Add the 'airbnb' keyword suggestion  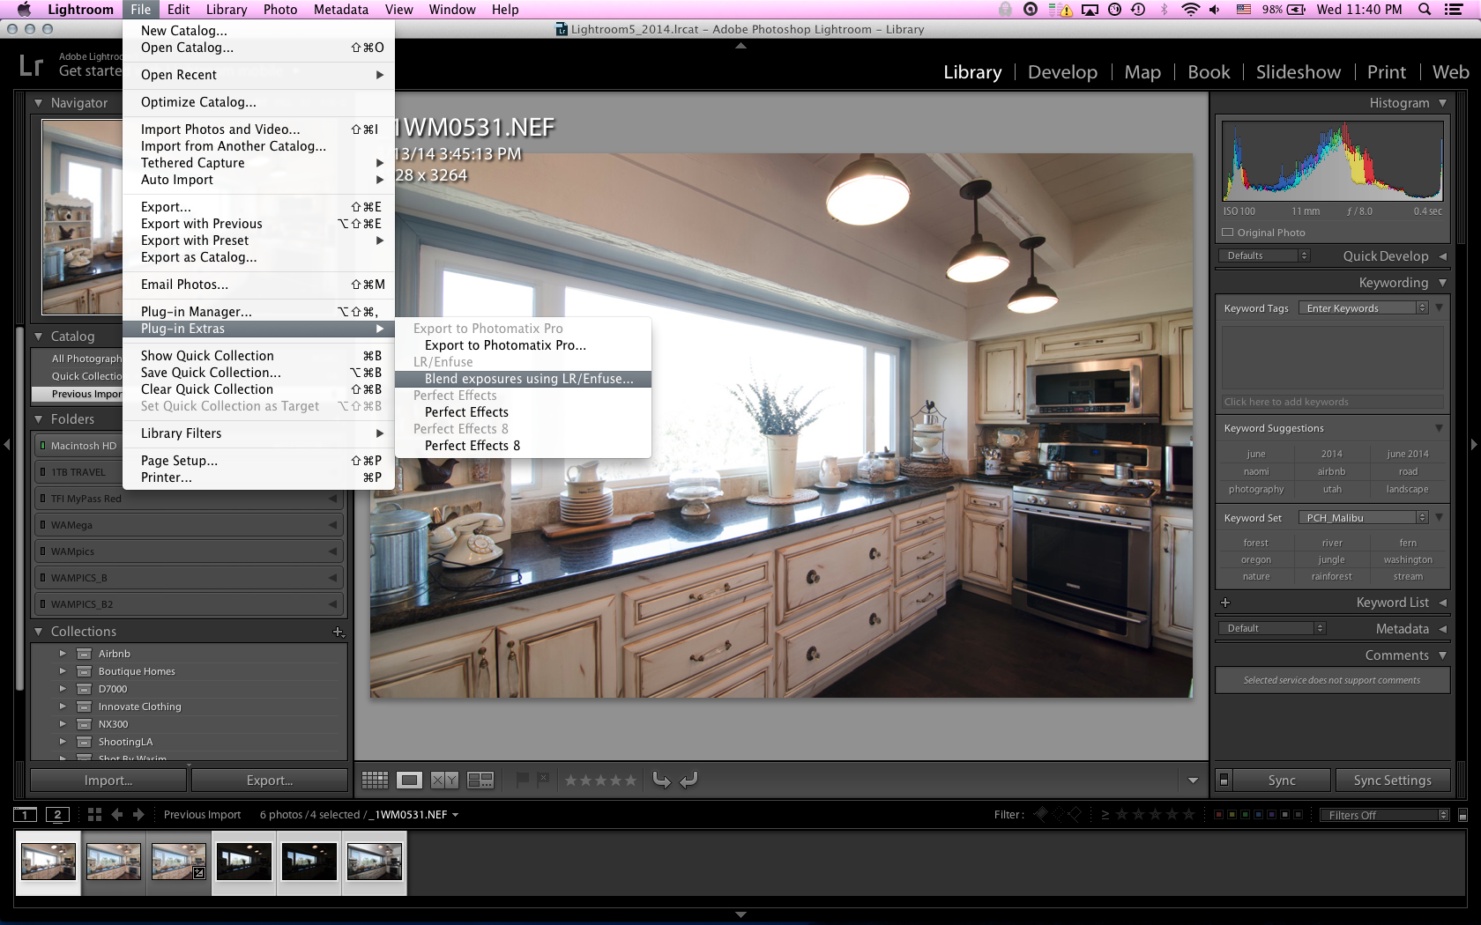click(x=1331, y=471)
